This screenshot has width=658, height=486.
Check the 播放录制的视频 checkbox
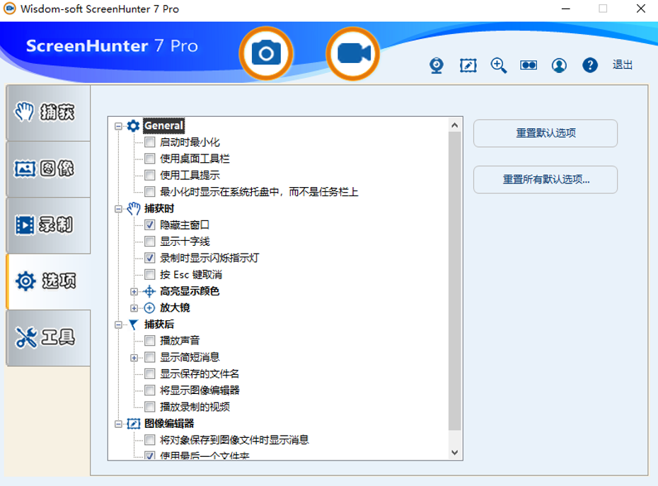click(x=150, y=407)
